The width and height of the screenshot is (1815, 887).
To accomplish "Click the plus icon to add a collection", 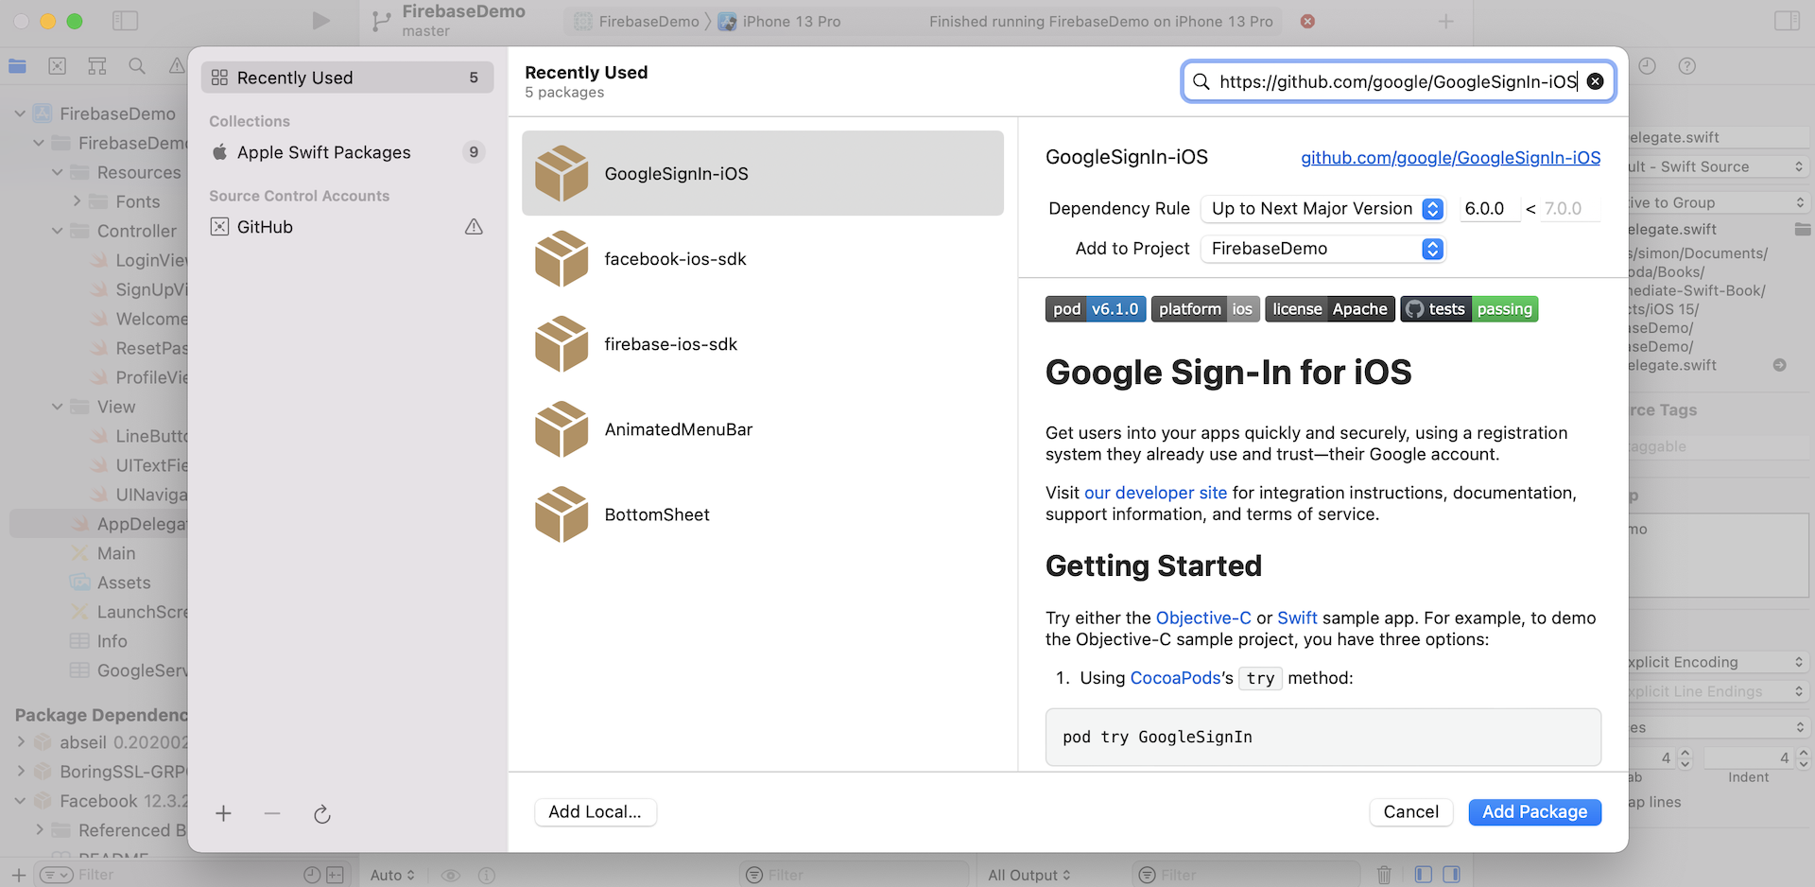I will pyautogui.click(x=223, y=813).
